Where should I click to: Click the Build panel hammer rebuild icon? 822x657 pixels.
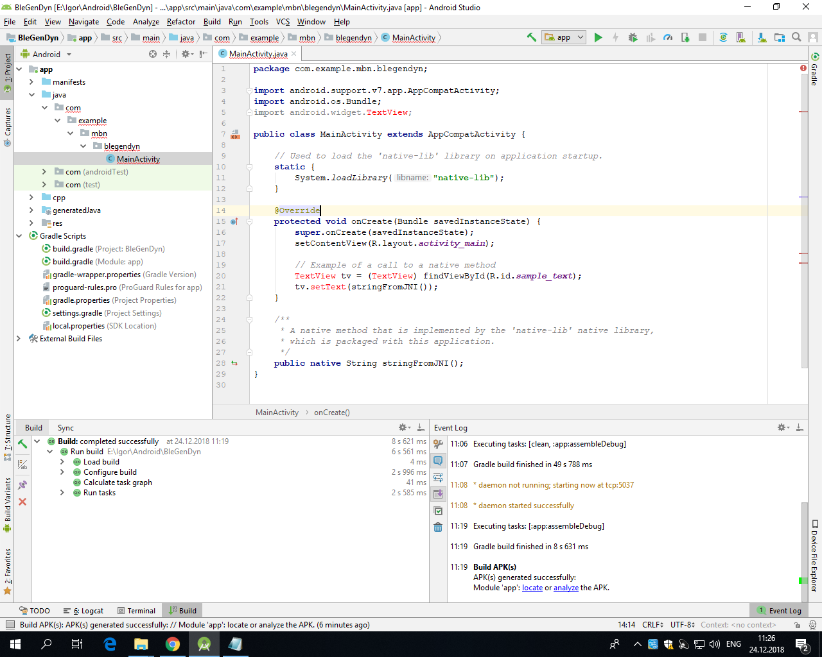click(22, 443)
